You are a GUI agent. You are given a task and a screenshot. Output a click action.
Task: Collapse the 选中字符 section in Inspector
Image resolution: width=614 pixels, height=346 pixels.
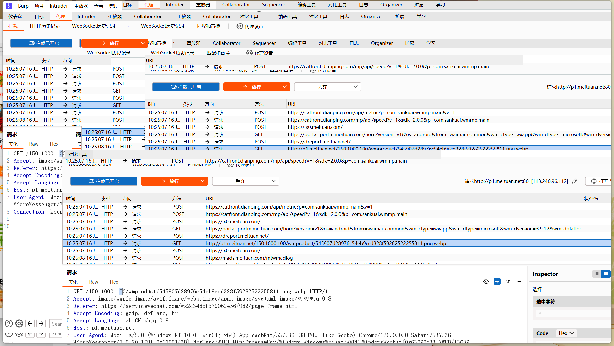pos(545,302)
